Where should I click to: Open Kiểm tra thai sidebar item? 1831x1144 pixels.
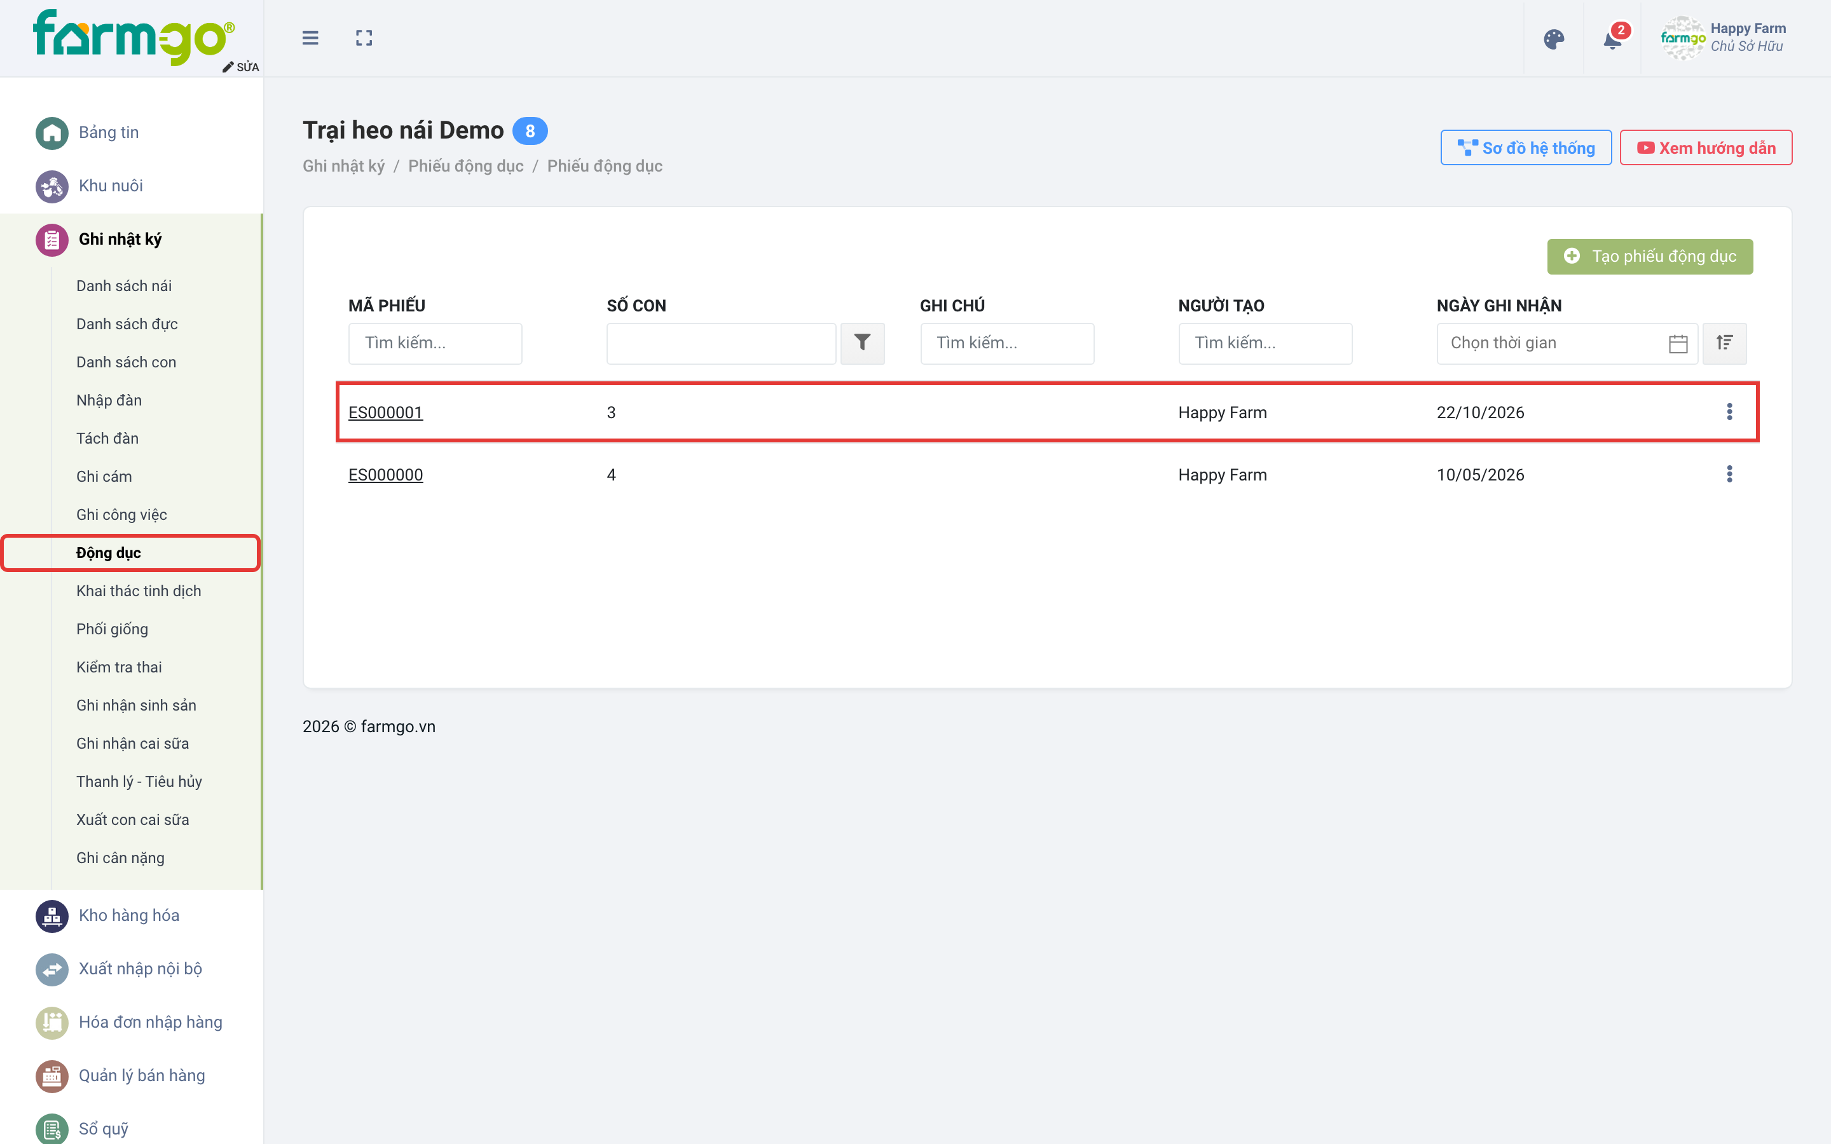[119, 667]
